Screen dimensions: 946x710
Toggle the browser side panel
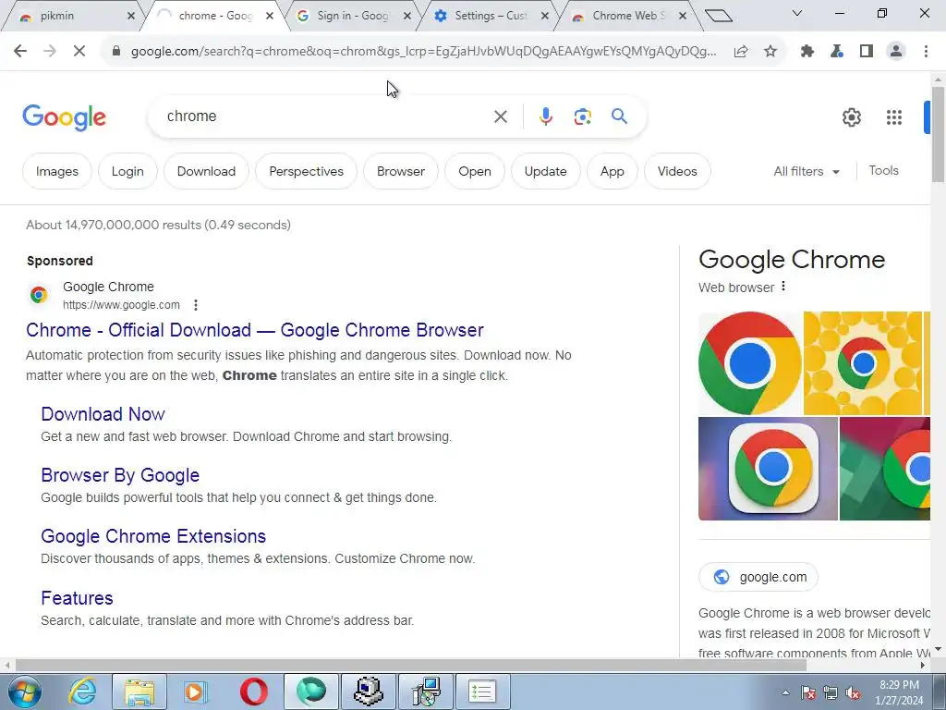867,52
